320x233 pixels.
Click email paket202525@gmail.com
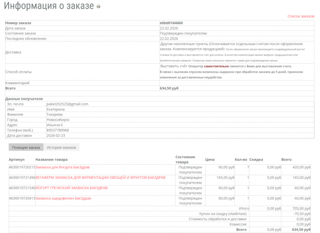[x=67, y=104]
